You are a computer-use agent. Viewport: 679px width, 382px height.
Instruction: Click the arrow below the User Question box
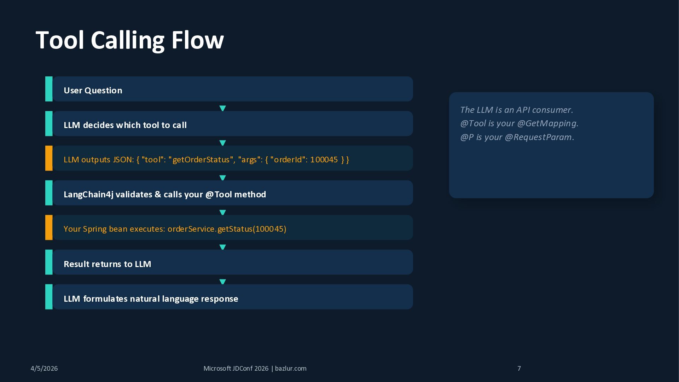(x=222, y=108)
